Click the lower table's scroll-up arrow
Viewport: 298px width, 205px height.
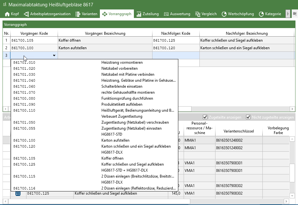[x=292, y=139]
